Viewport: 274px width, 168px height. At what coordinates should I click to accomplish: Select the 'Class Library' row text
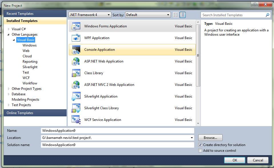pyautogui.click(x=94, y=73)
